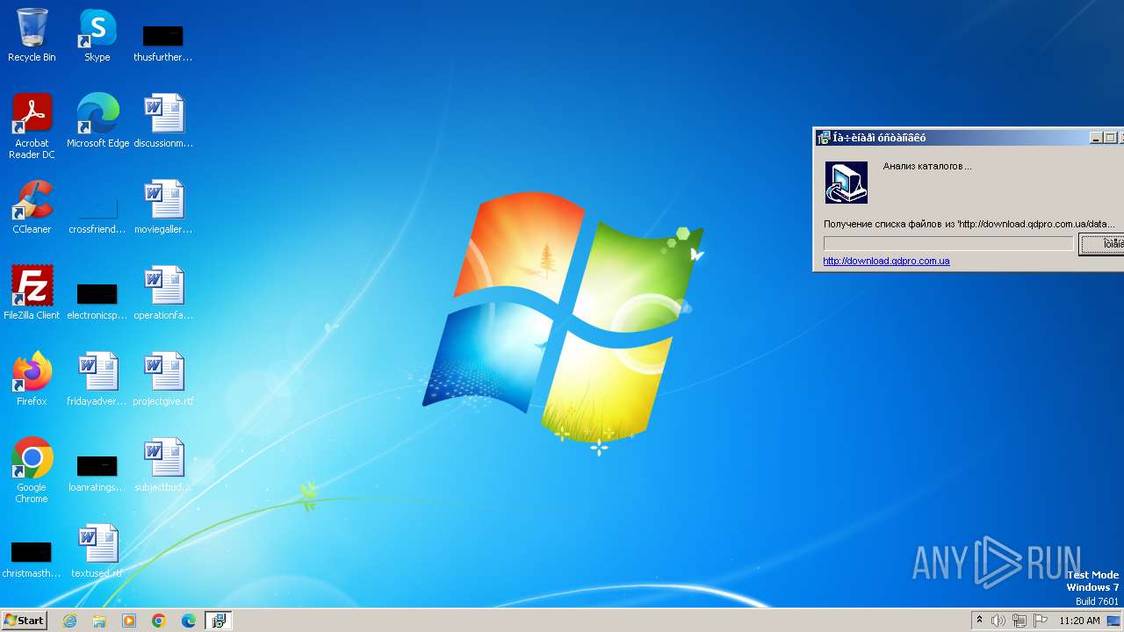
Task: Launch Microsoft Edge desktop shortcut
Action: click(97, 121)
